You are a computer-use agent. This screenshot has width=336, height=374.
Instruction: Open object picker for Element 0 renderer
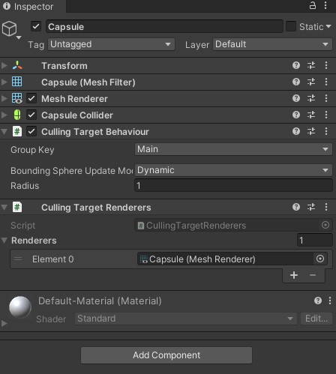pos(320,259)
